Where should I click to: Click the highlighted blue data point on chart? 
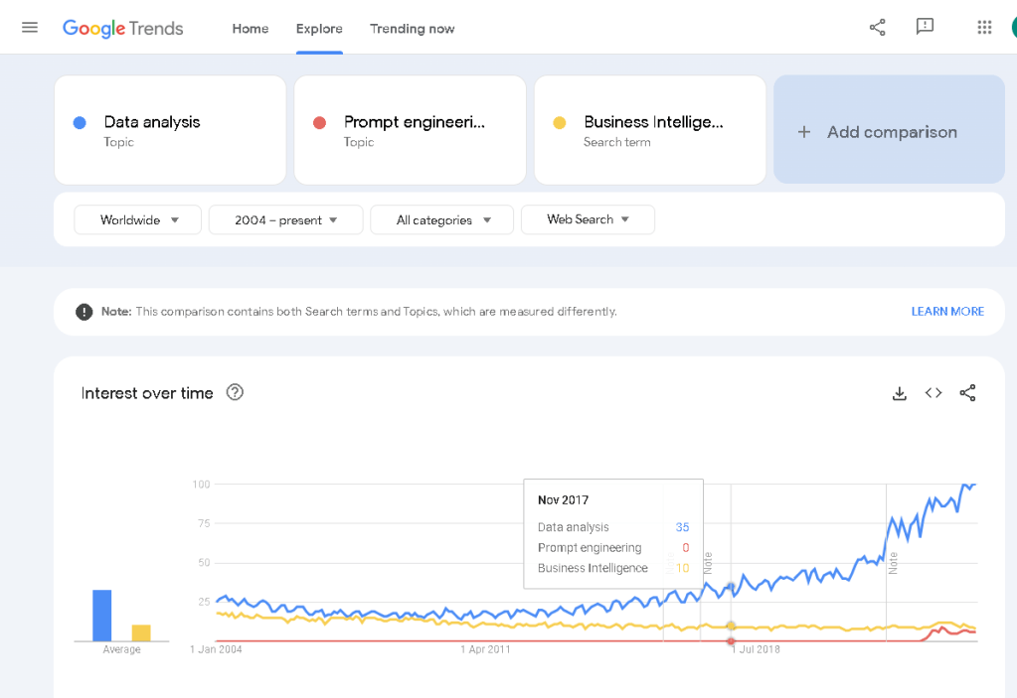point(731,587)
